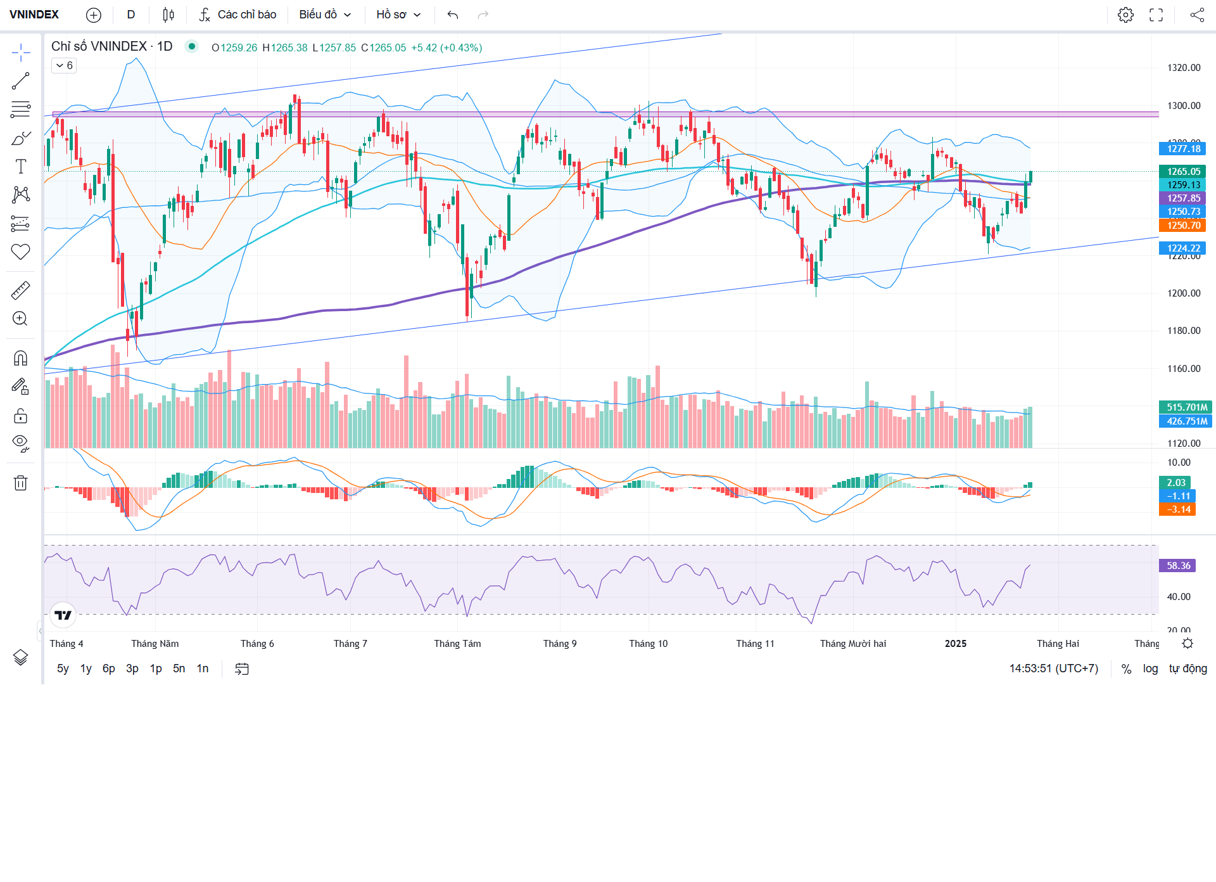
Task: Select the 1y time range
Action: [x=86, y=668]
